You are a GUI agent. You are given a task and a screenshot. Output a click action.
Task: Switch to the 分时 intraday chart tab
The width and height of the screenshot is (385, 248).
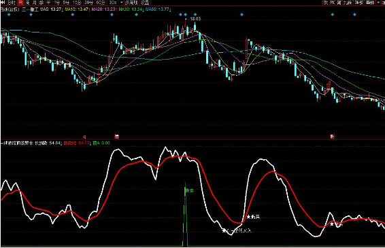coord(12,3)
